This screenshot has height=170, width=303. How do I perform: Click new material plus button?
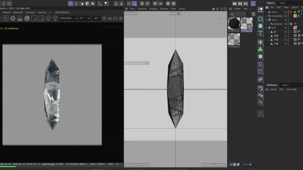click(232, 14)
